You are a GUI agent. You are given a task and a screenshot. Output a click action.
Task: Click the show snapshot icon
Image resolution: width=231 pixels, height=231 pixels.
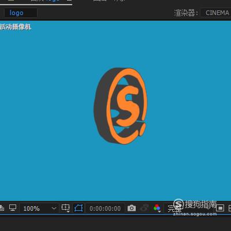pyautogui.click(x=144, y=208)
